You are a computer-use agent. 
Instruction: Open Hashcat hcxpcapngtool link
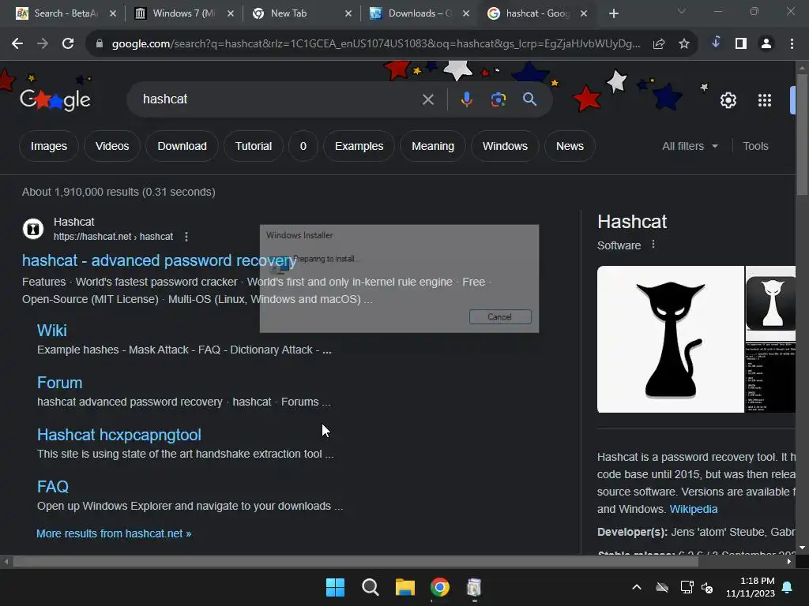point(119,435)
